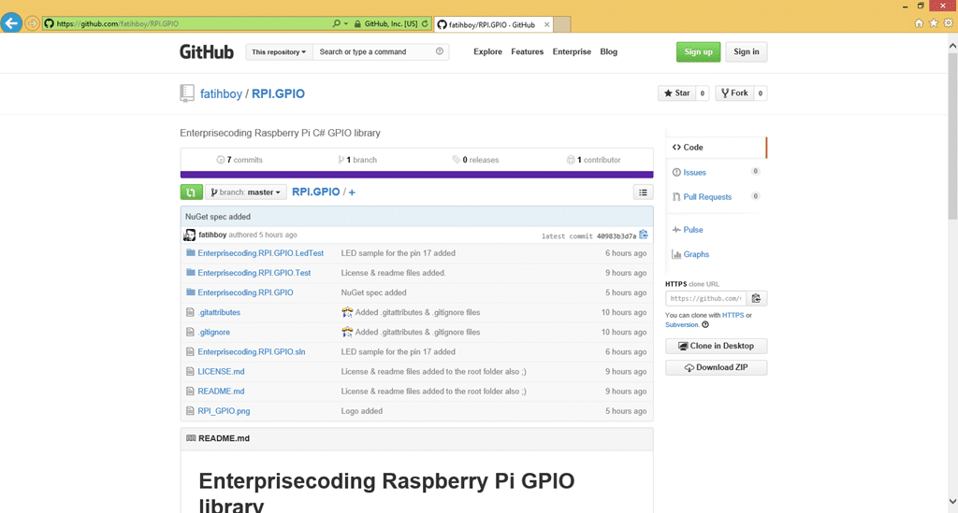Close the fatihboy/RPI.GPIO browser tab
The image size is (958, 513).
coord(546,24)
